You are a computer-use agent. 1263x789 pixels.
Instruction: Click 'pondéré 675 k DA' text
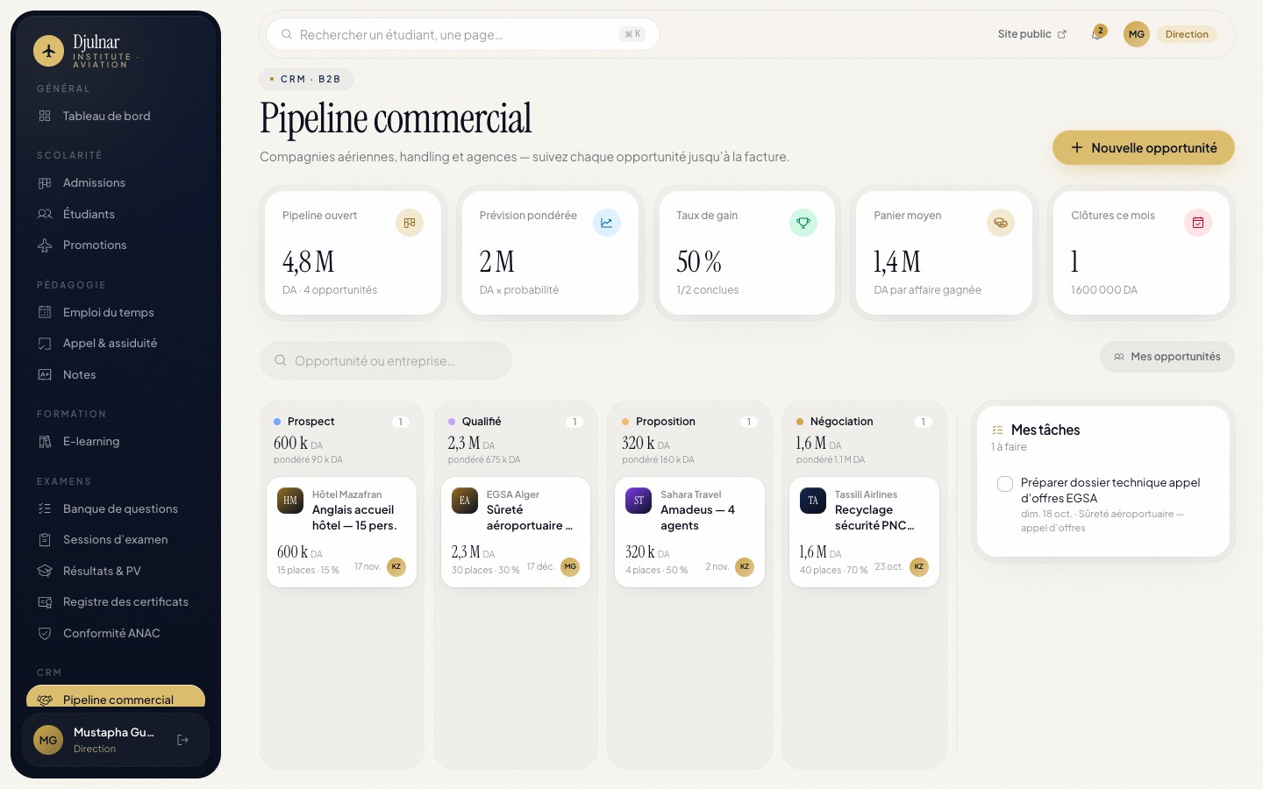point(484,459)
